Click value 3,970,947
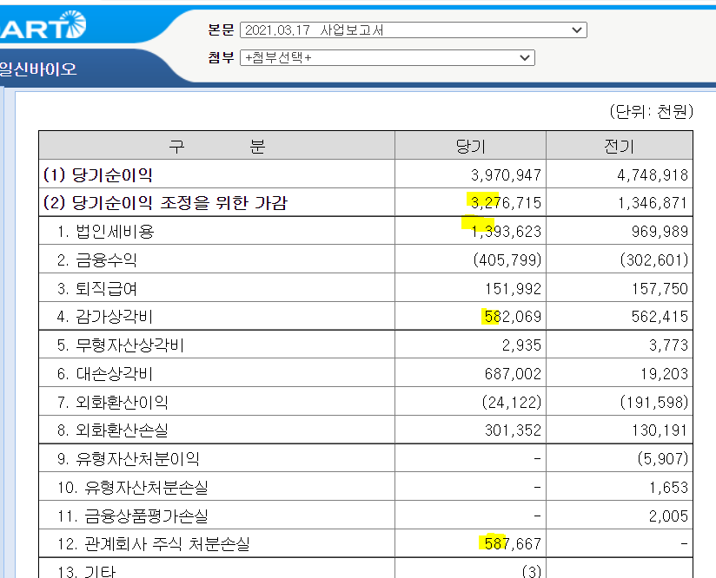Viewport: 716px width, 578px height. click(506, 174)
